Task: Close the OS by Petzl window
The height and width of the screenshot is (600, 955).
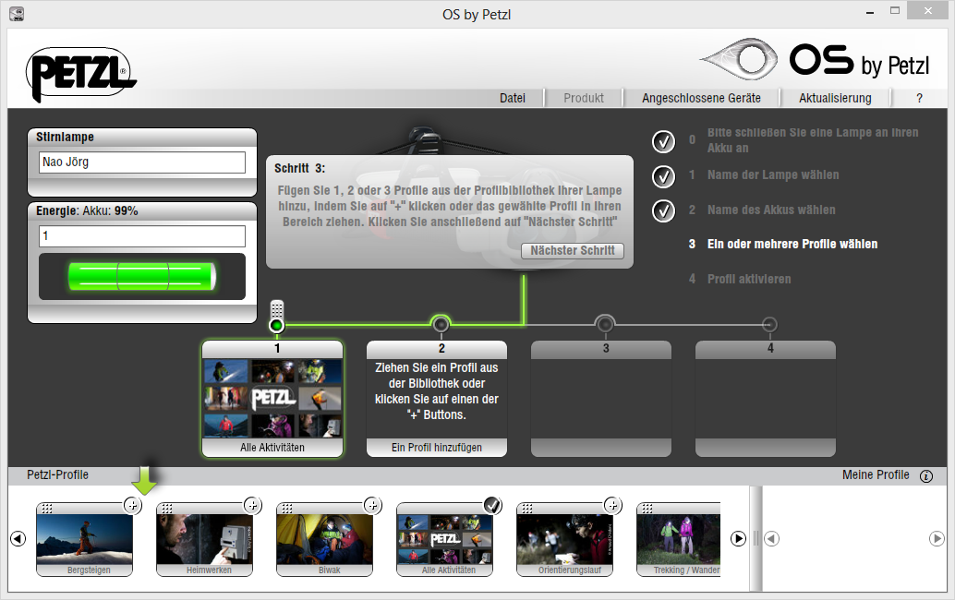Action: coord(927,10)
